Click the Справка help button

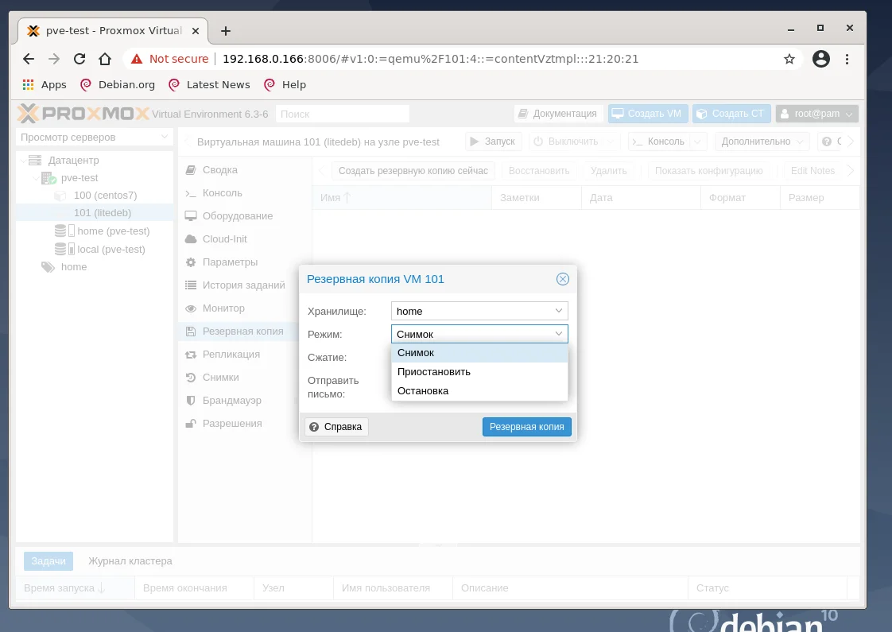click(x=335, y=427)
